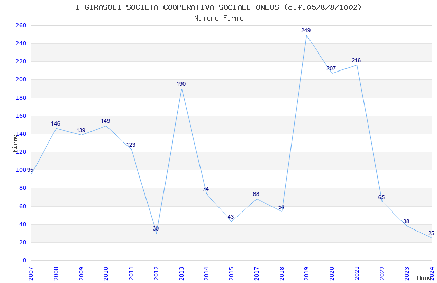
Task: Click the x-axis year label 2013
Action: click(x=181, y=273)
